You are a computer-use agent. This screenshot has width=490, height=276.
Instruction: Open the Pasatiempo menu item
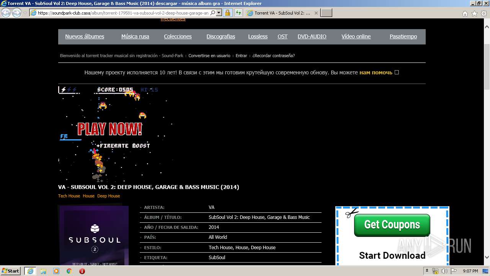[403, 36]
